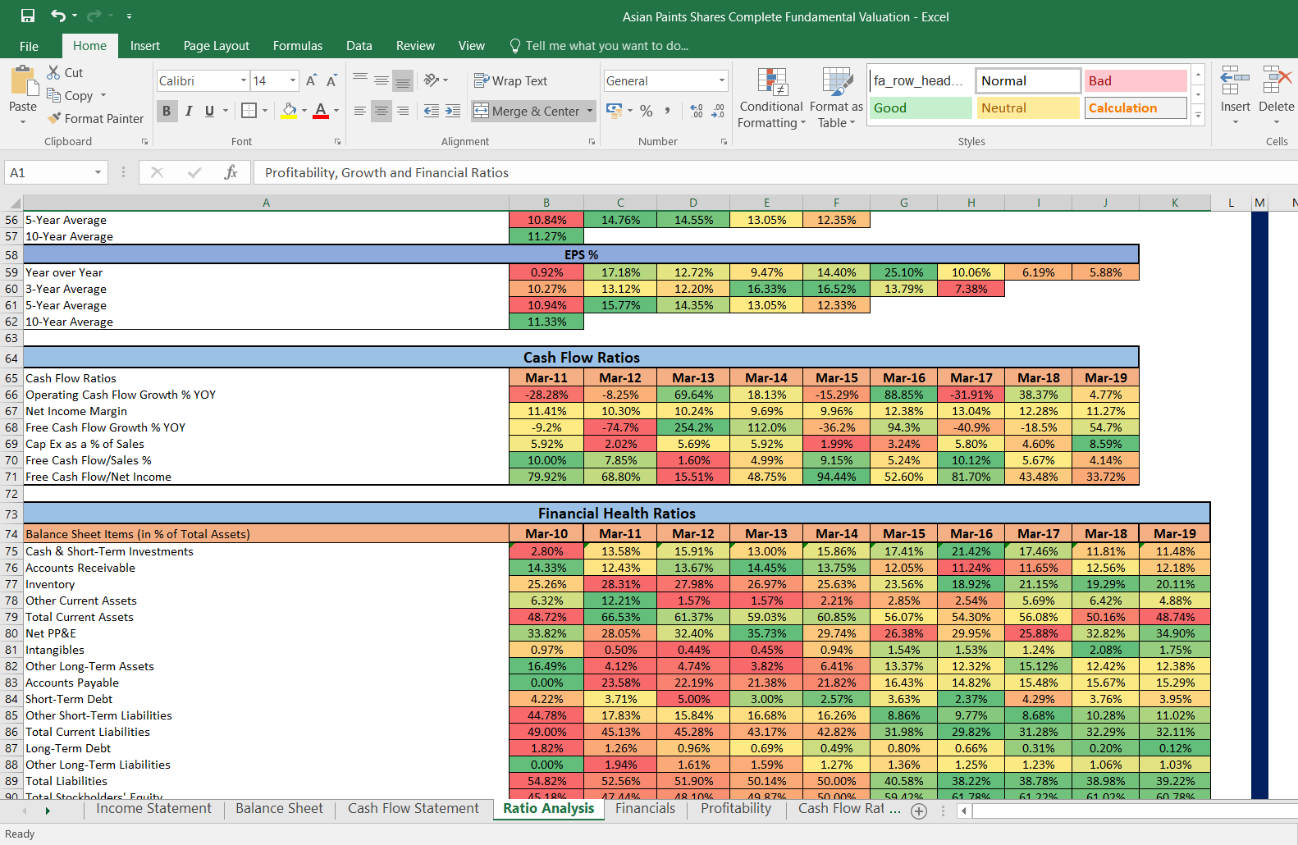Open the Balance Sheet worksheet tab
The image size is (1298, 845).
[280, 809]
